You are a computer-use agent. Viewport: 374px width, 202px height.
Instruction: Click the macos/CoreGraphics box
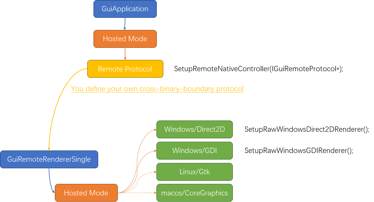click(194, 193)
